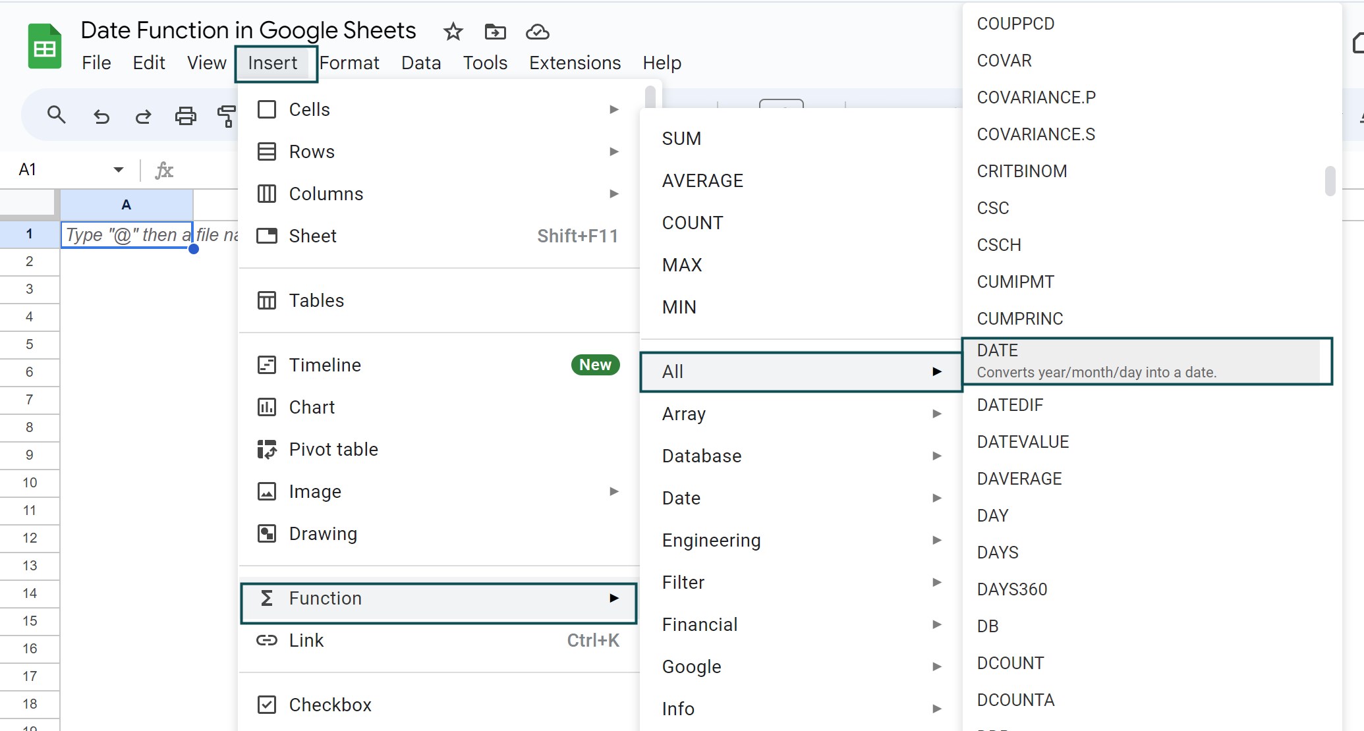
Task: Choose the SUM function
Action: pos(801,138)
